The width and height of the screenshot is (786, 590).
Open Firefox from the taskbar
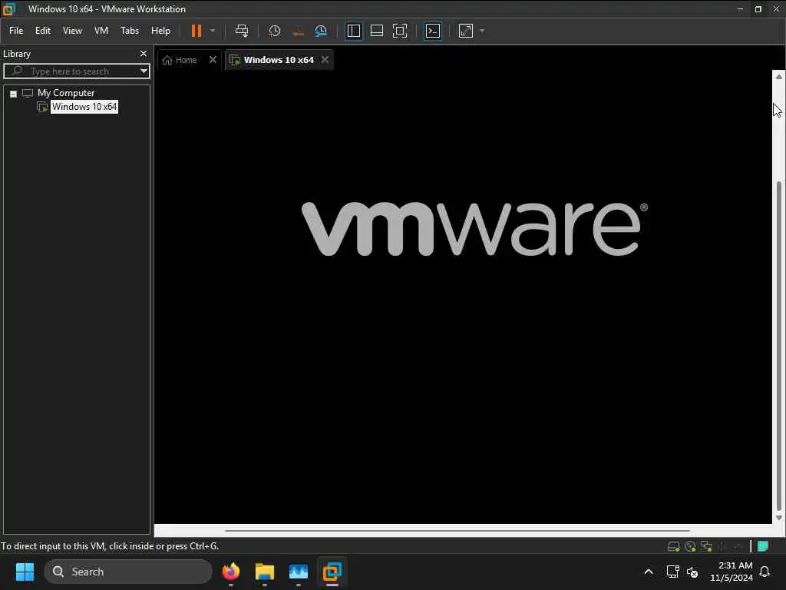230,572
